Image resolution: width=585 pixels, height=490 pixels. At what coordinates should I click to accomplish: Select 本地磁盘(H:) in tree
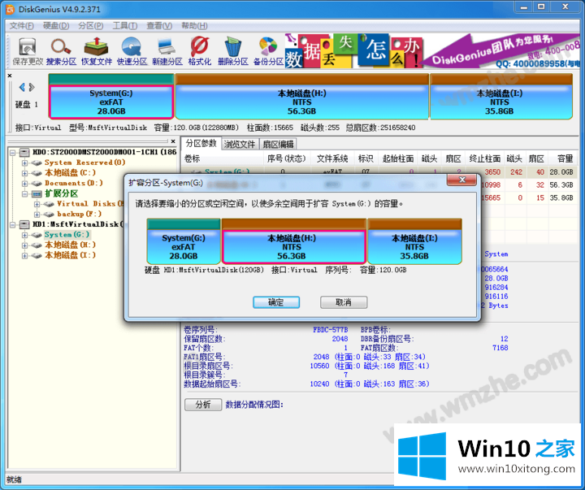click(70, 245)
